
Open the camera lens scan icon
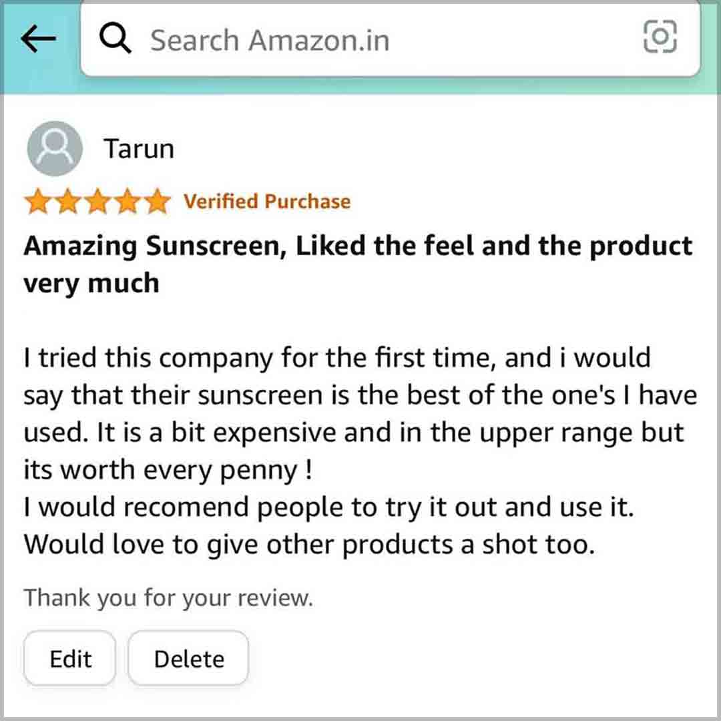click(660, 37)
